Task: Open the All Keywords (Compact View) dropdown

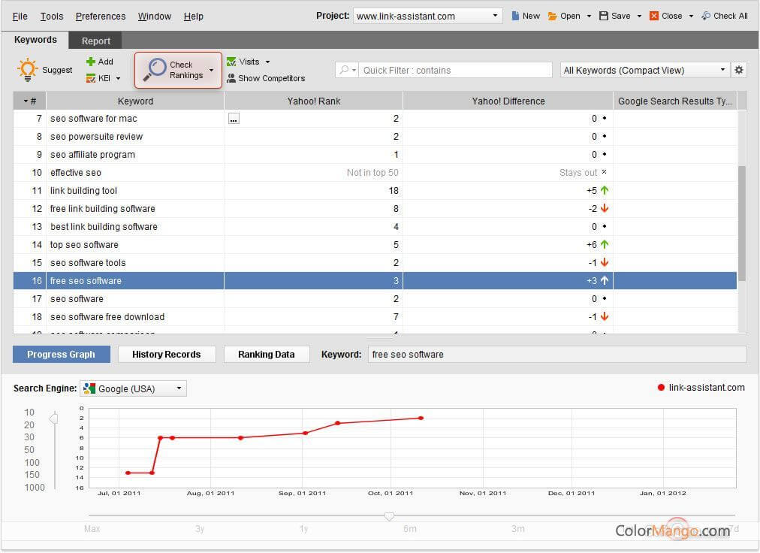Action: coord(644,70)
